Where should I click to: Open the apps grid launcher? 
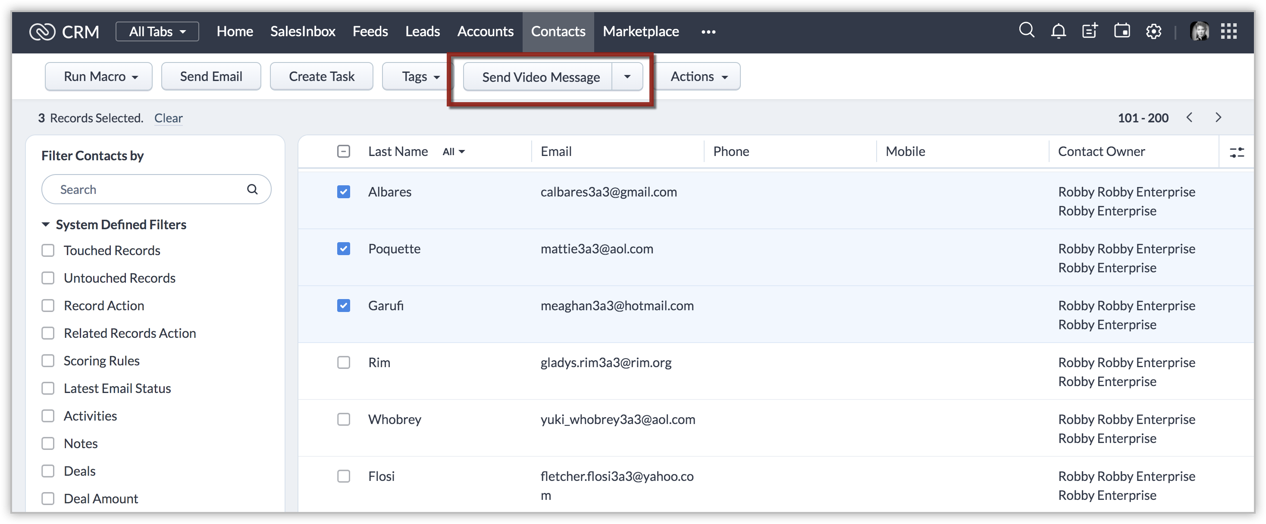click(1228, 31)
